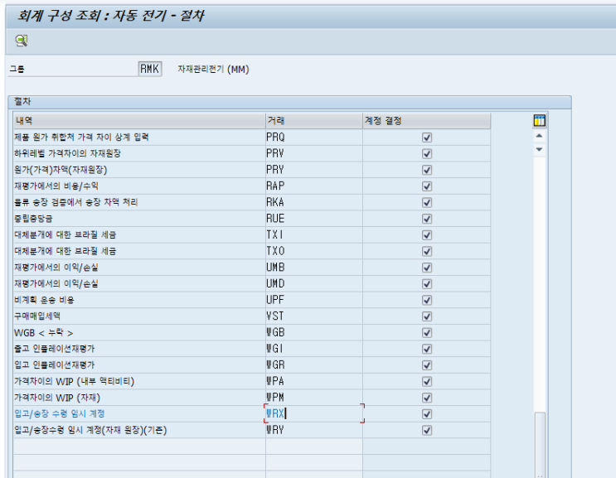
Task: Select the UMB transaction cell
Action: [x=314, y=268]
